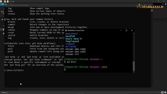
Task: Click the cmd.exe window title text
Action: click(18, 5)
